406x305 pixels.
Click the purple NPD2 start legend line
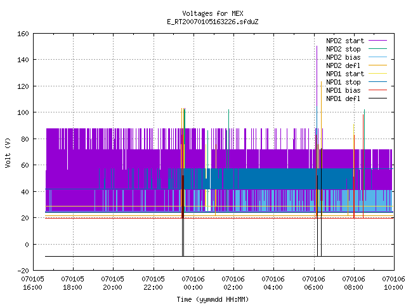pos(378,41)
